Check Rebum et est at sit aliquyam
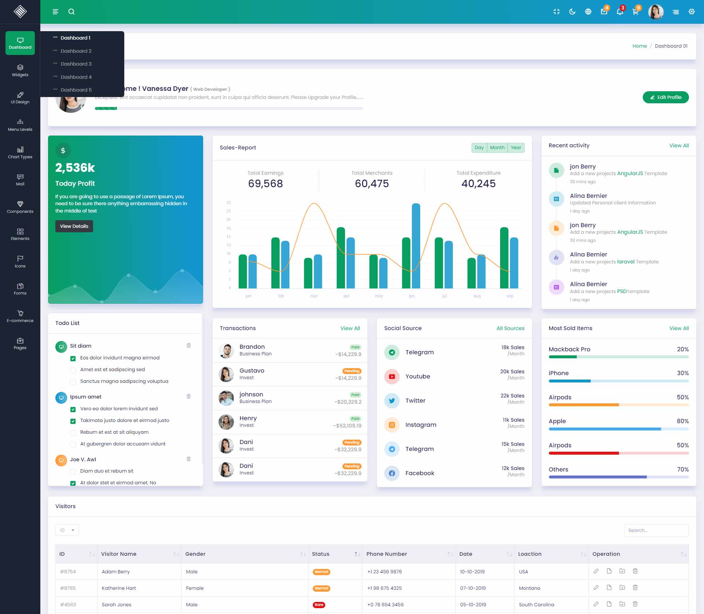This screenshot has width=704, height=614. (73, 433)
